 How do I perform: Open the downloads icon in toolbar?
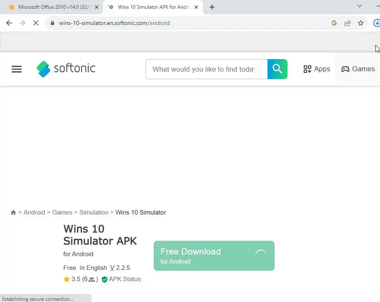(377, 23)
